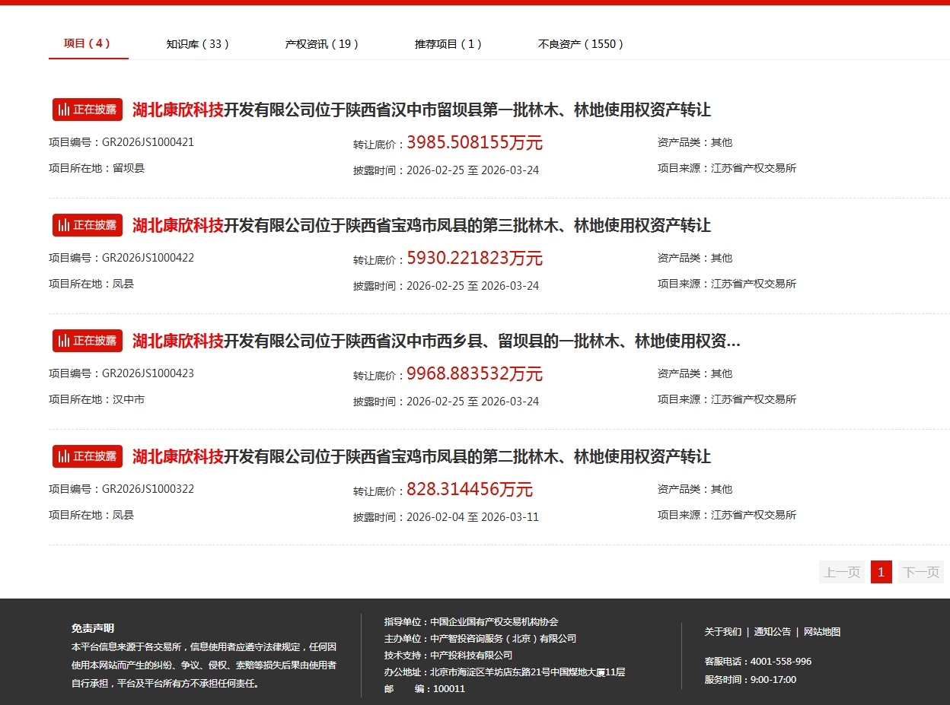Click the 正在披露 badge for GR2026JS1000422
This screenshot has height=705, width=950.
pyautogui.click(x=87, y=225)
